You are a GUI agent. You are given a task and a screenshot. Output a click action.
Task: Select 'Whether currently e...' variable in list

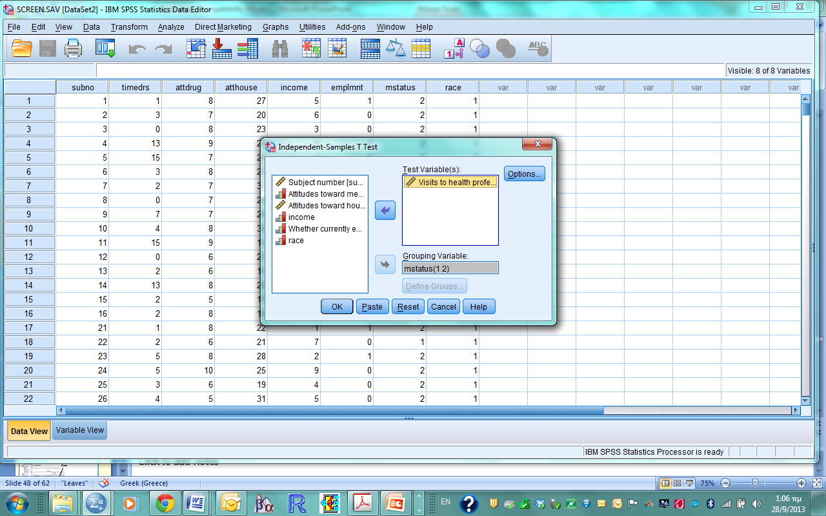coord(320,228)
